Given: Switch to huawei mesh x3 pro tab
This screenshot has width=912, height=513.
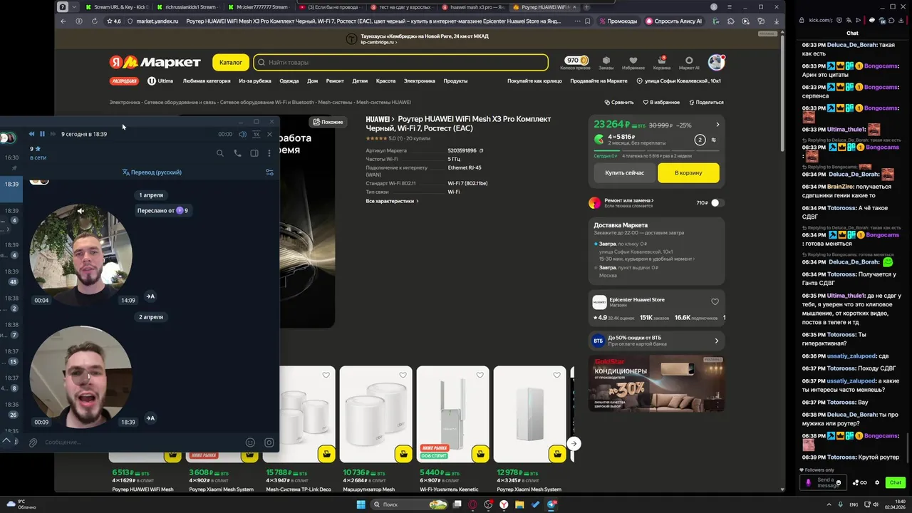Looking at the screenshot, I should point(473,7).
